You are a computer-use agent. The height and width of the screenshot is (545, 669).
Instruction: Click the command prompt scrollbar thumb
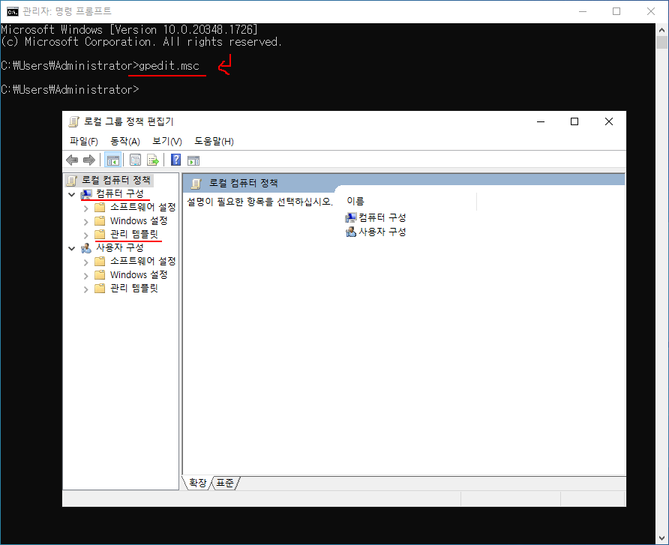click(x=661, y=42)
